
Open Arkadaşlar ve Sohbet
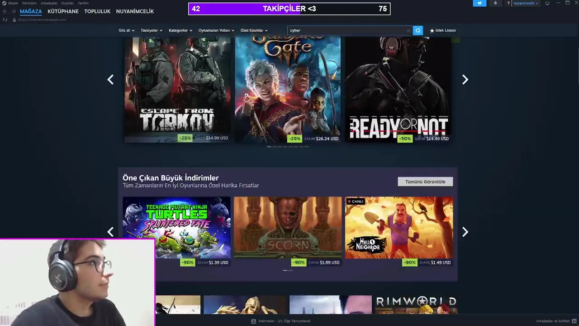(x=553, y=321)
